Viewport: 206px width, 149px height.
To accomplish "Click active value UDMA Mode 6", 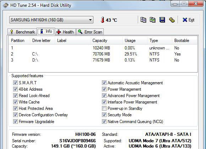I will click(x=160, y=146).
